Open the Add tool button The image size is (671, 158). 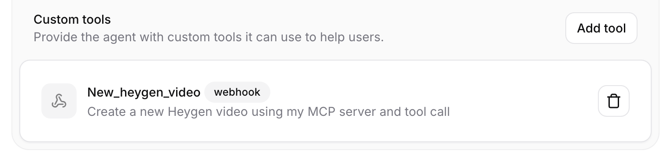tap(601, 28)
